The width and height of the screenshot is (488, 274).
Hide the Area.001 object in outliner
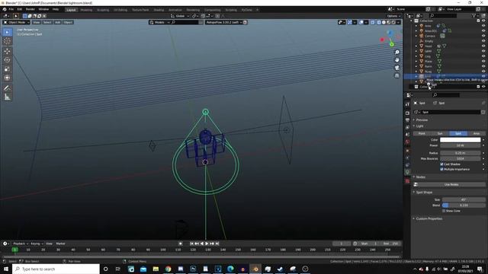(483, 30)
